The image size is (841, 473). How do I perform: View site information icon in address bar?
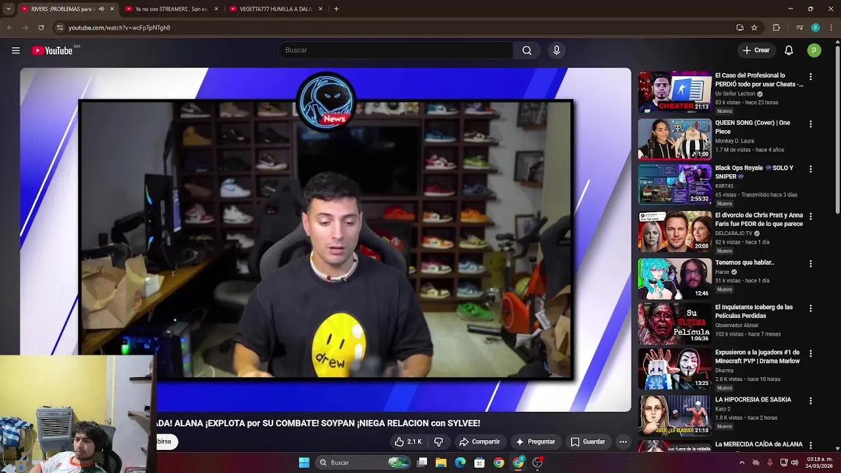(60, 28)
